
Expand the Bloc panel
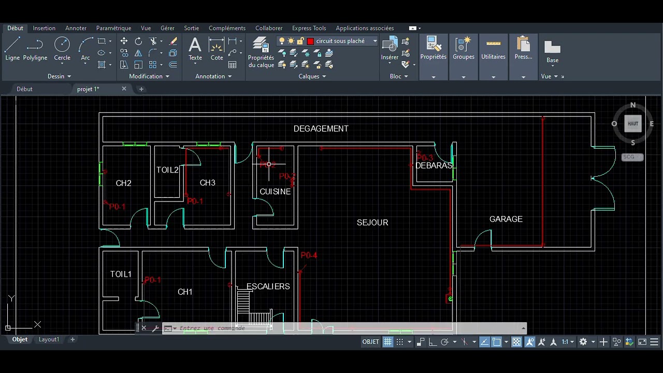pos(399,76)
